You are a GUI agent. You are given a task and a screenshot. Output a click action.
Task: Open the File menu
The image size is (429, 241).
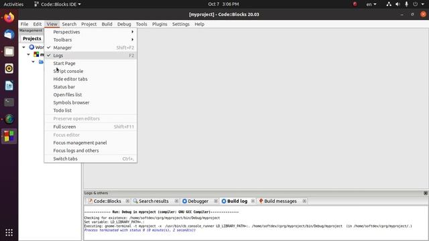coord(24,24)
